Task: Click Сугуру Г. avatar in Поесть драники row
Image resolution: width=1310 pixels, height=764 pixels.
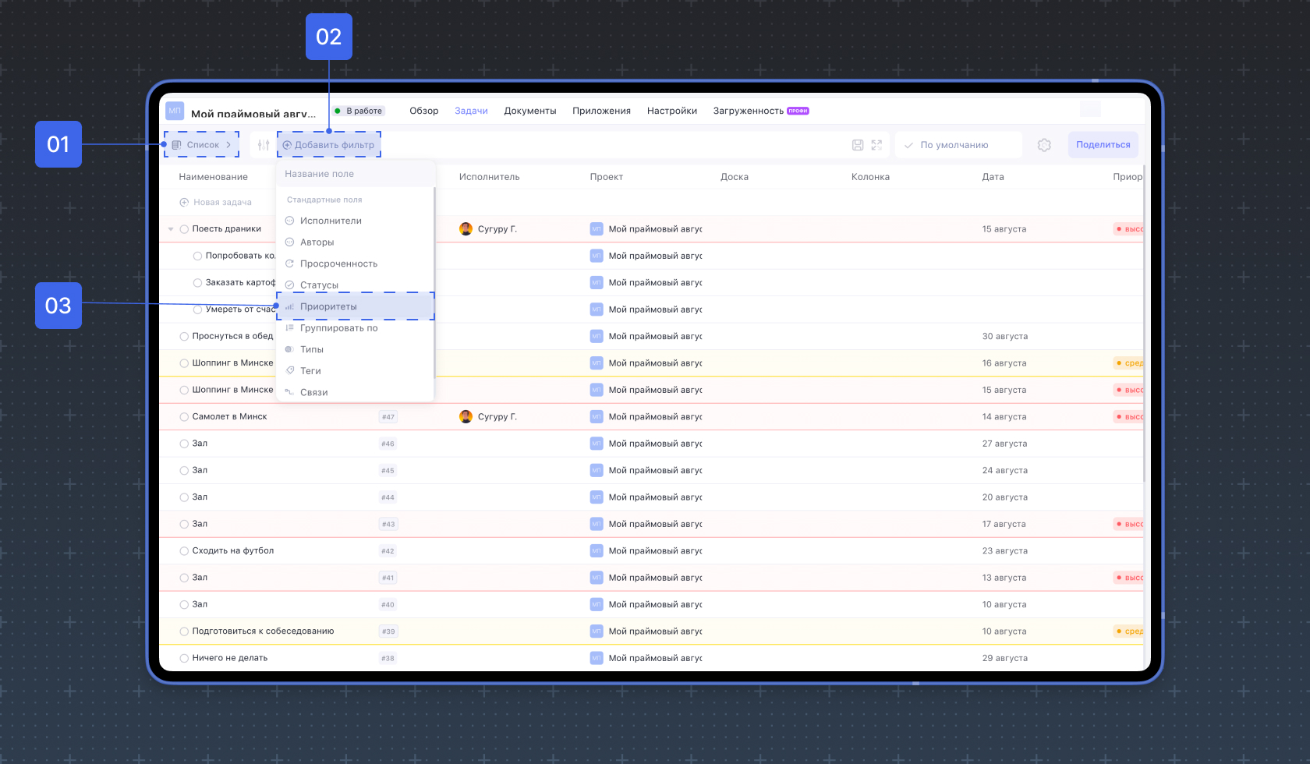Action: click(466, 229)
